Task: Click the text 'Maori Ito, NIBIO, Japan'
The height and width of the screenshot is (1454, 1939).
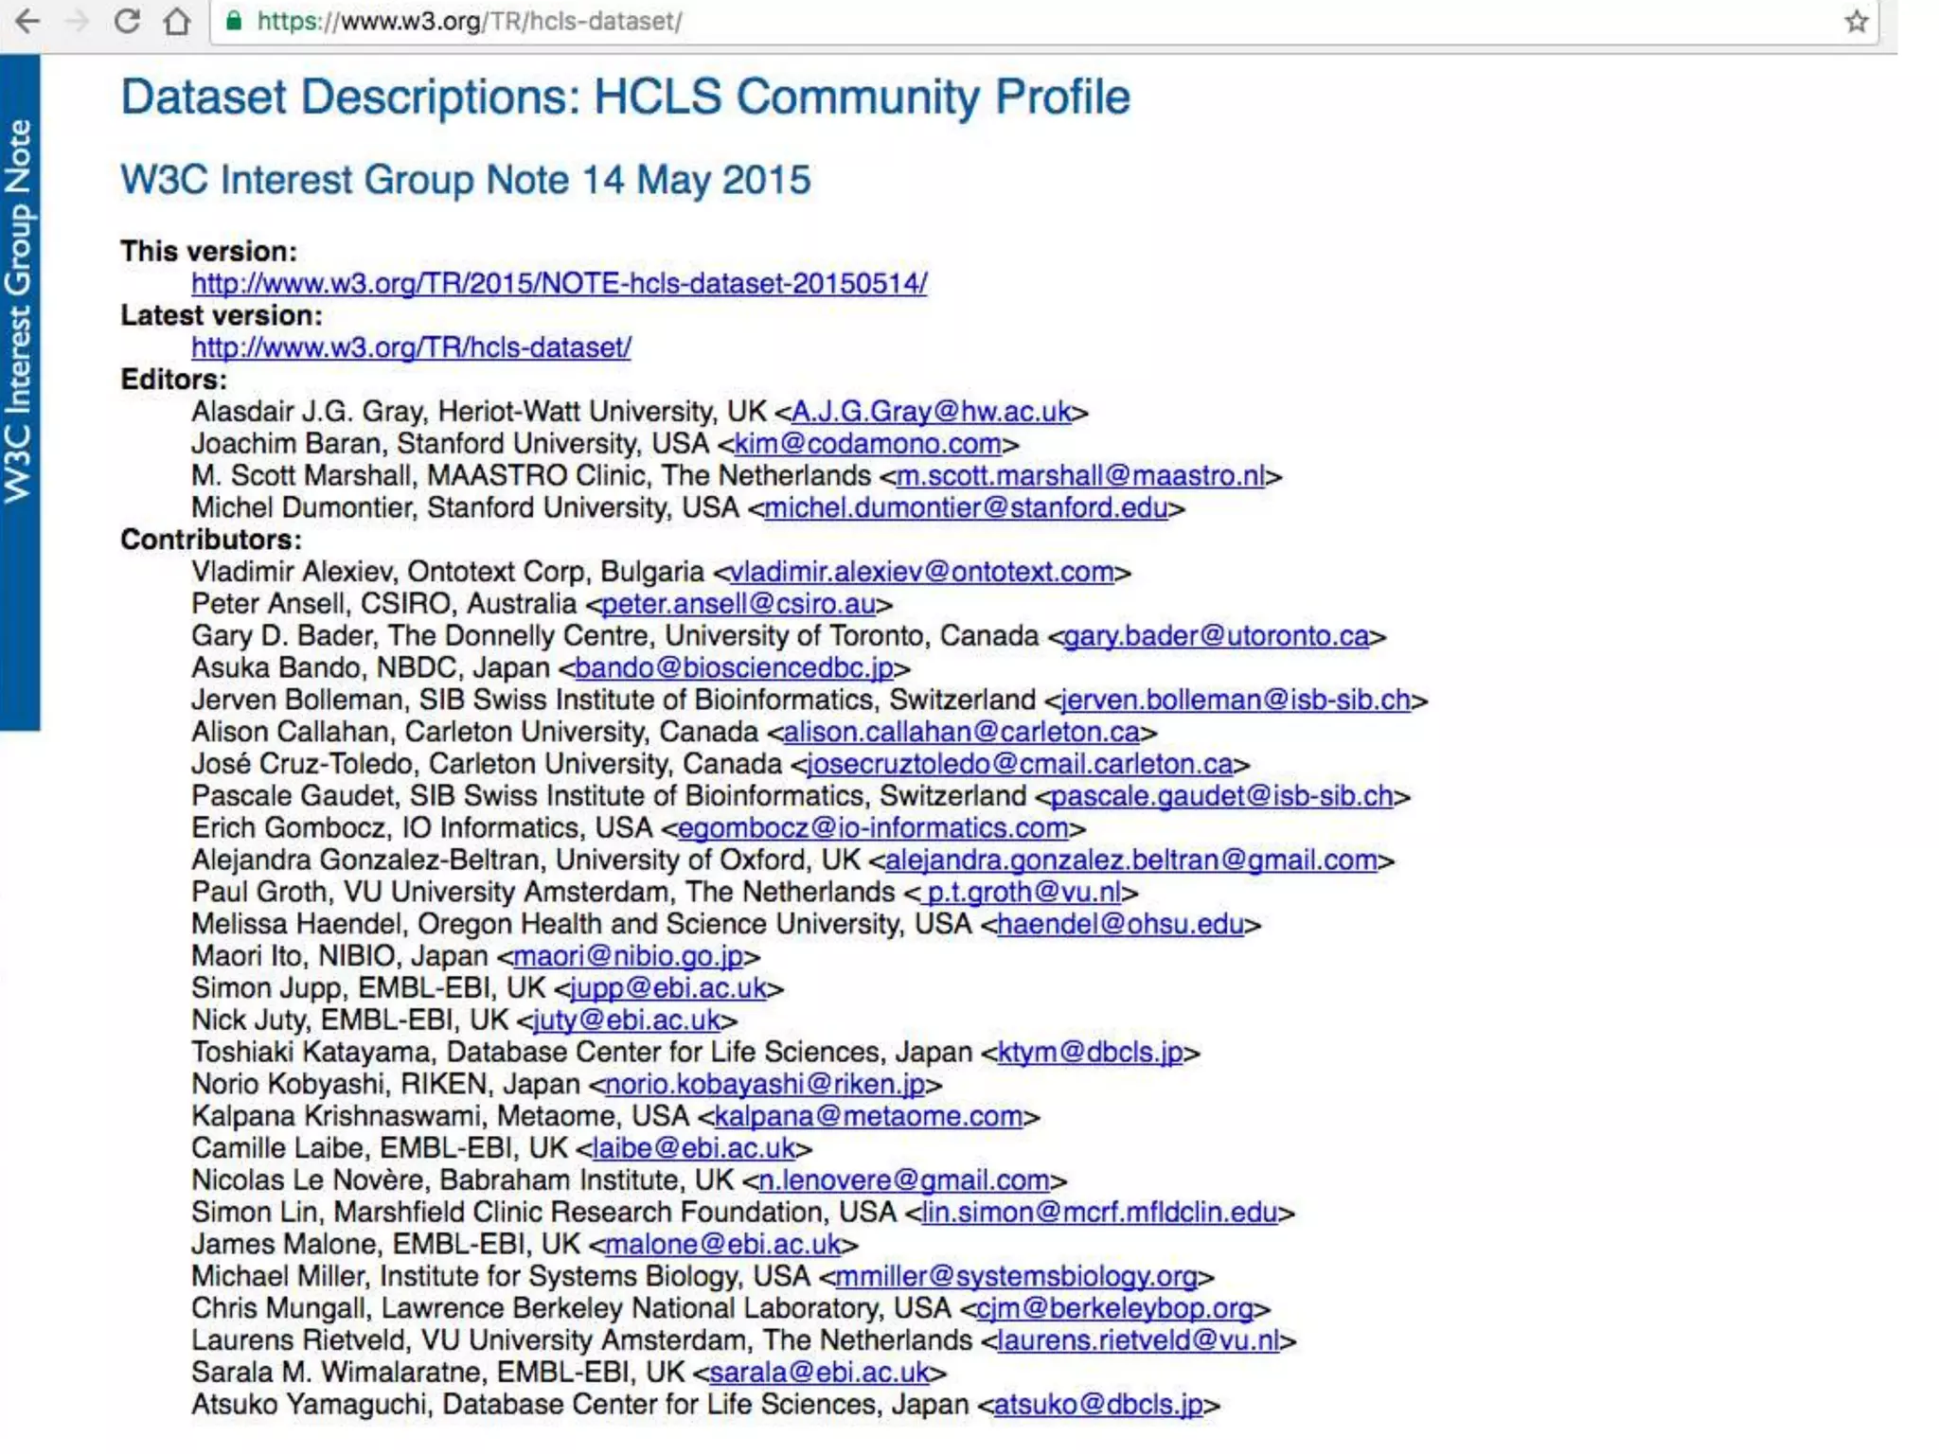Action: [340, 957]
